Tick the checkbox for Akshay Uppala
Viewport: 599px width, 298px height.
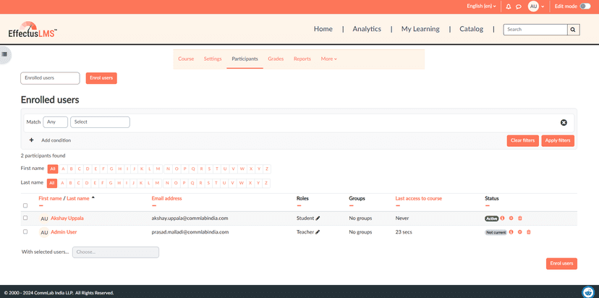(25, 218)
